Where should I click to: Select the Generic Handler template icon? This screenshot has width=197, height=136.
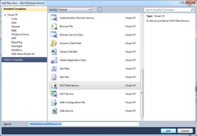click(54, 52)
